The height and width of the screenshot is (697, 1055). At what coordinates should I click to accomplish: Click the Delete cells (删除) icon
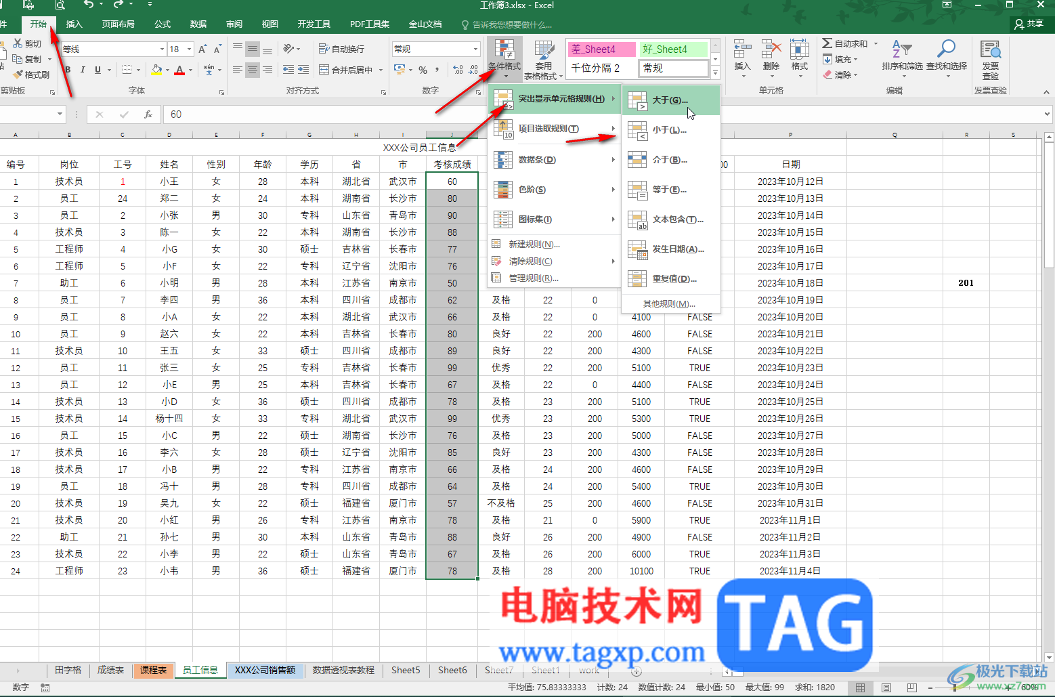771,49
